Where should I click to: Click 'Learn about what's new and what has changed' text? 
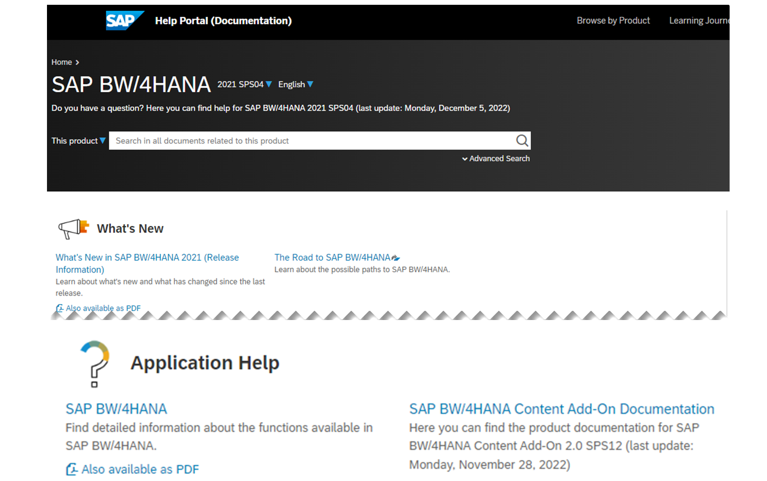(160, 287)
